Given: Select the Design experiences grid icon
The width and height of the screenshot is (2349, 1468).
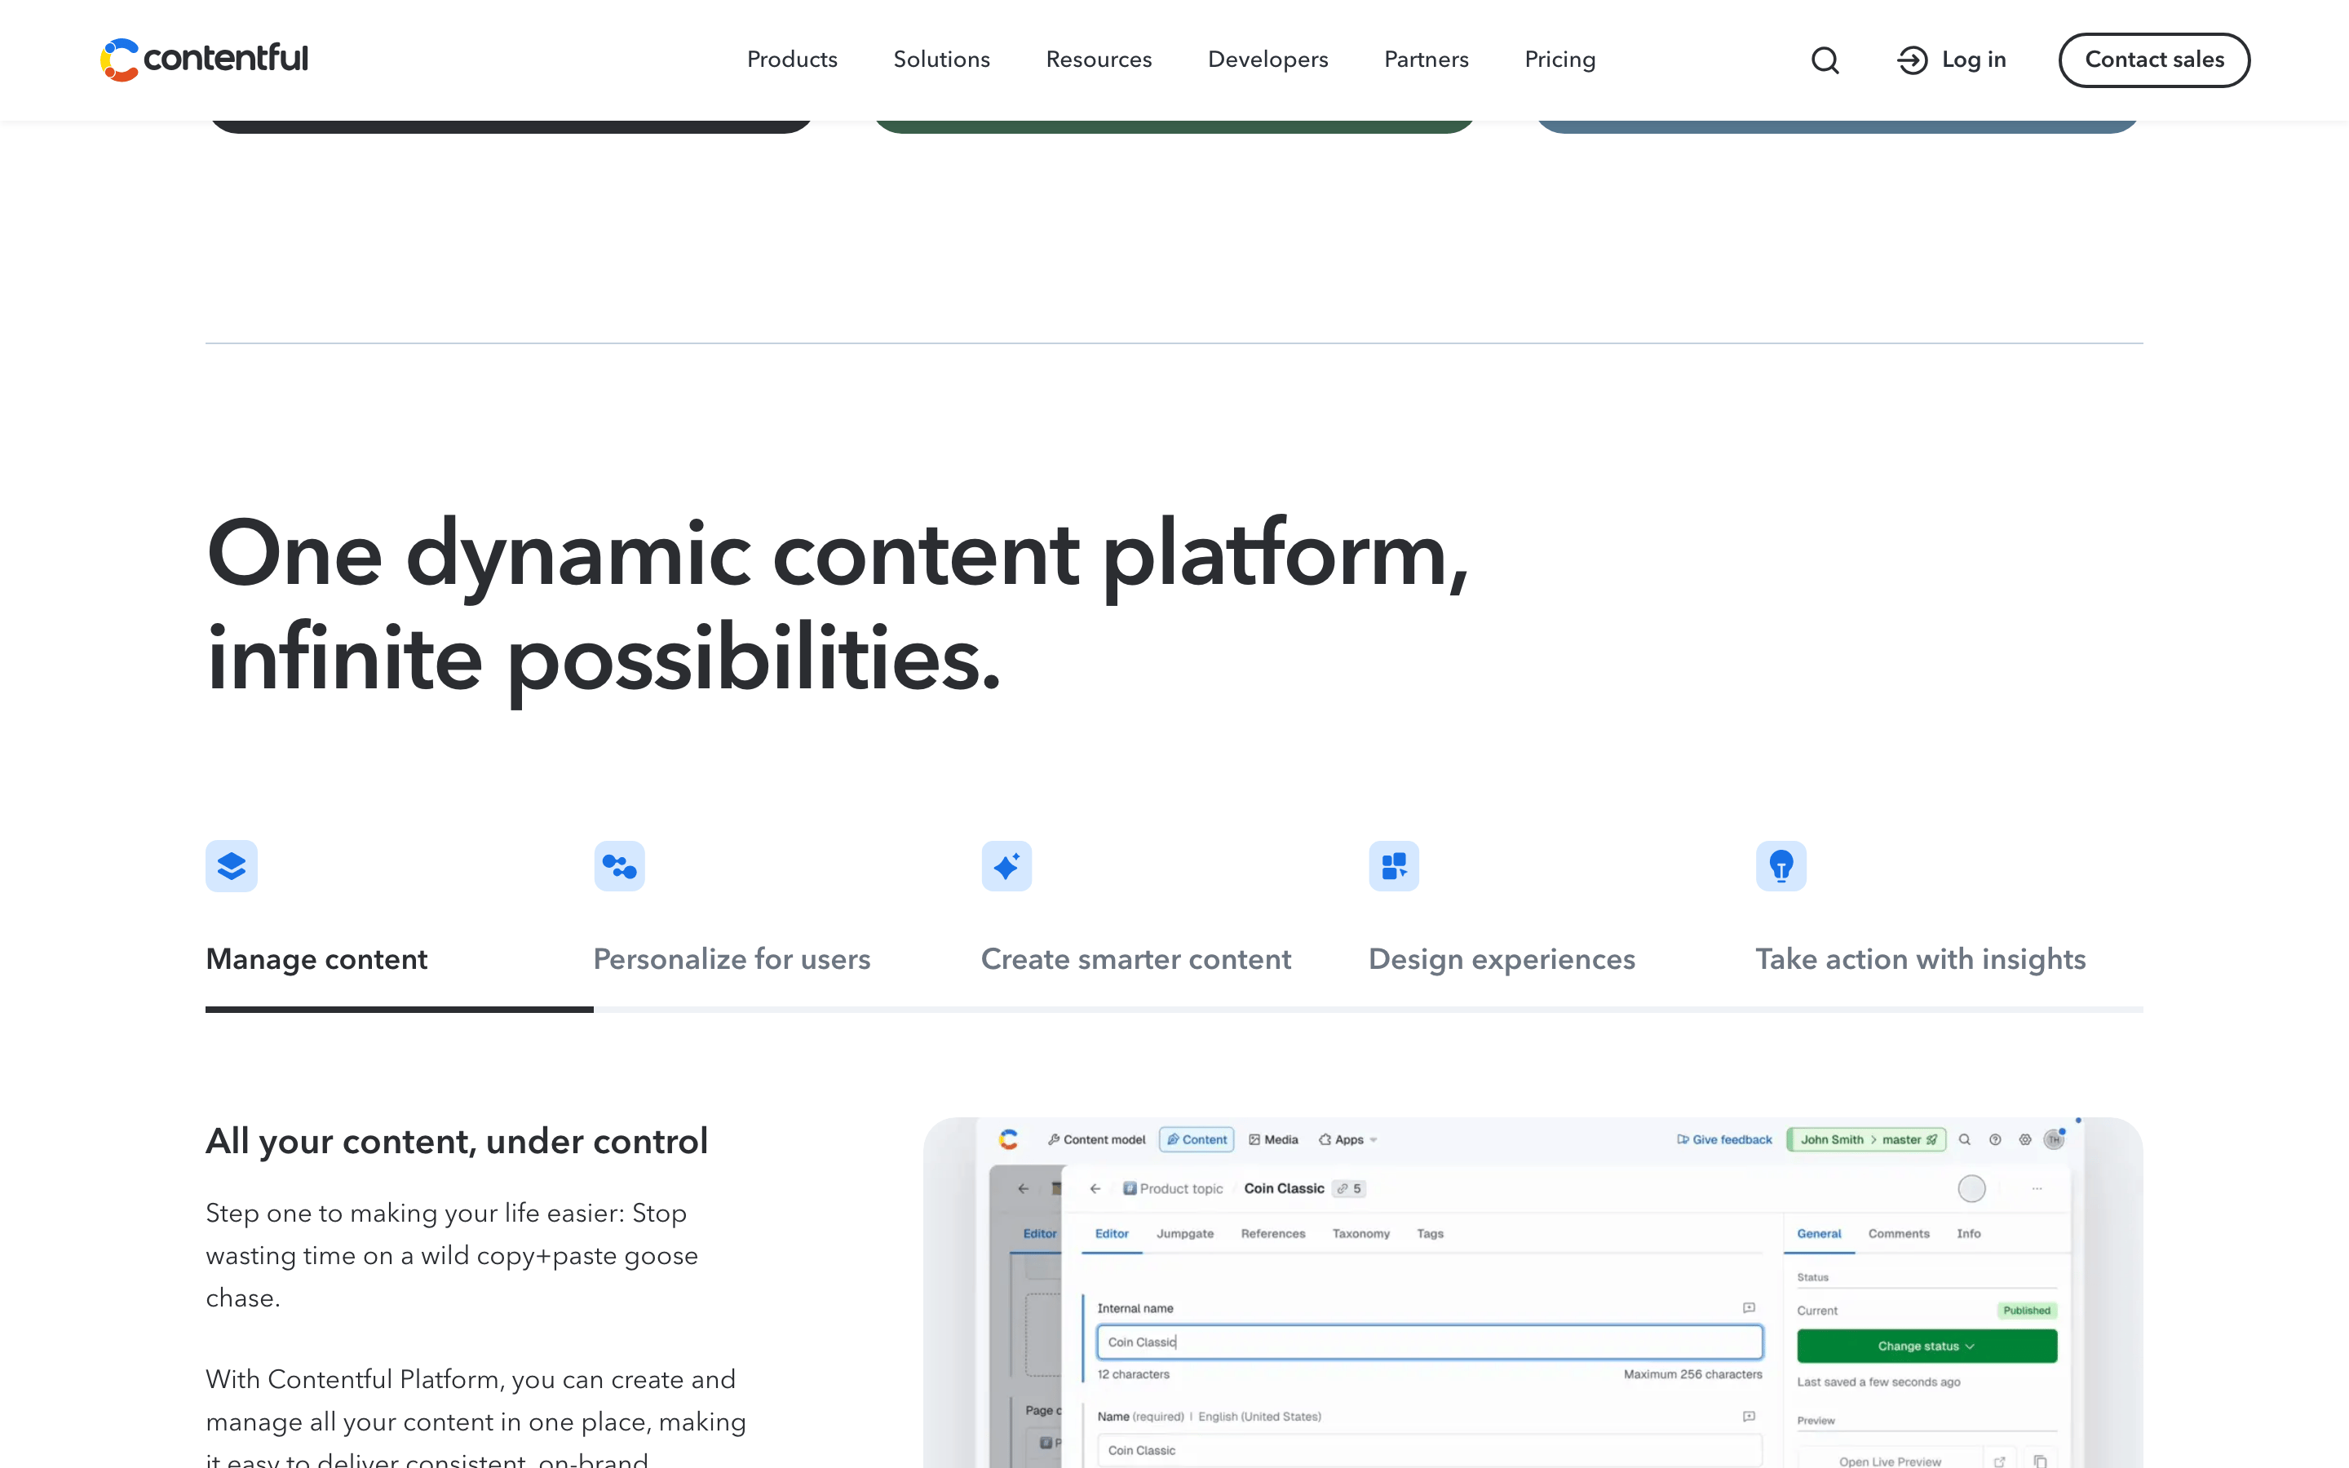Looking at the screenshot, I should [1394, 865].
